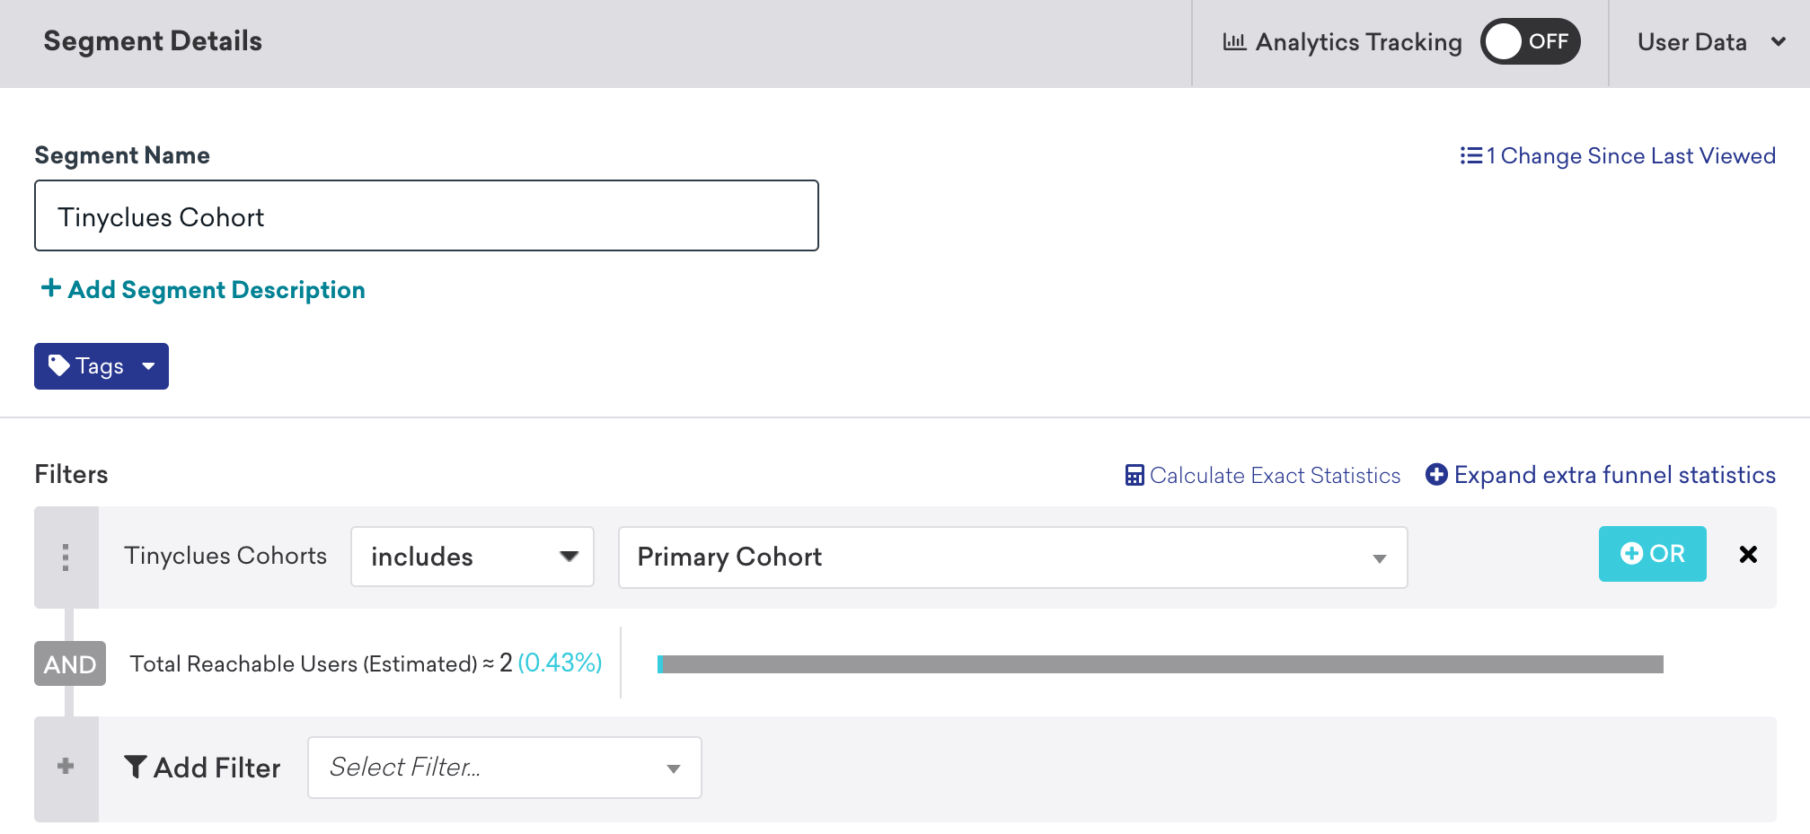Select the Segment Details header area
This screenshot has height=834, width=1810.
tap(153, 40)
